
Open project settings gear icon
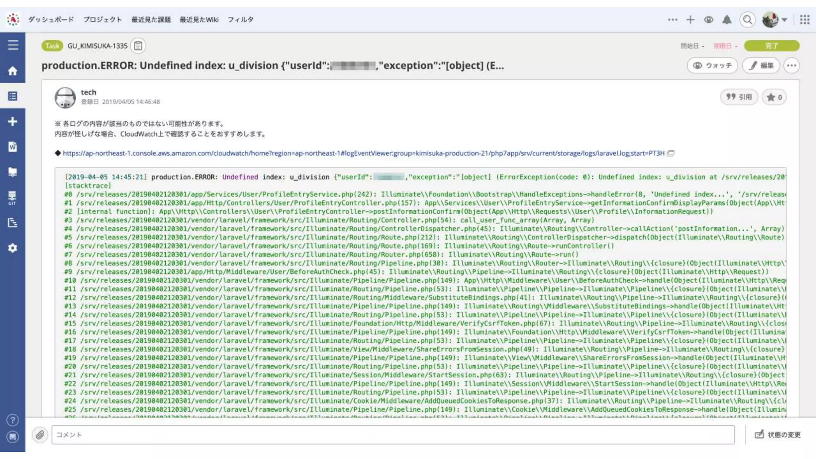(13, 248)
